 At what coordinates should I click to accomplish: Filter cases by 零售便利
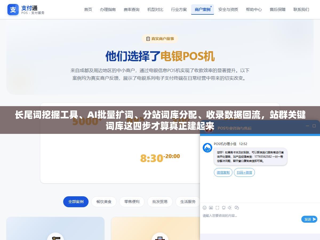pyautogui.click(x=132, y=202)
